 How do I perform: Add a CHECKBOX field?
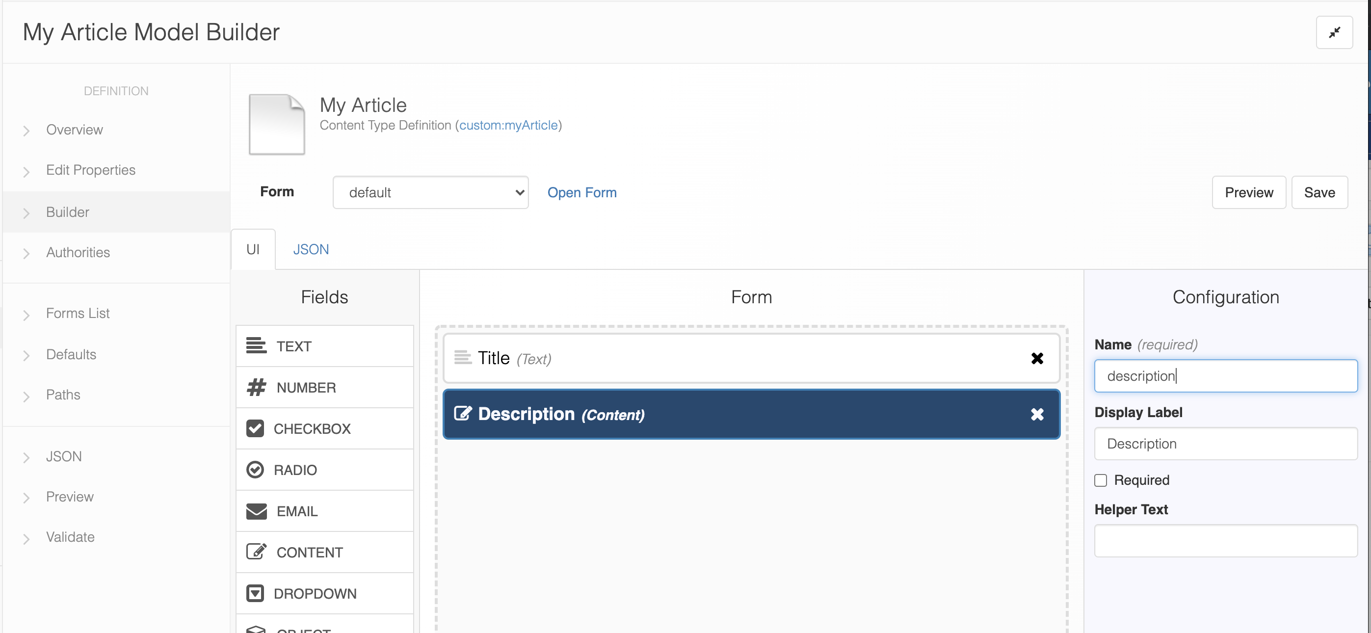325,428
